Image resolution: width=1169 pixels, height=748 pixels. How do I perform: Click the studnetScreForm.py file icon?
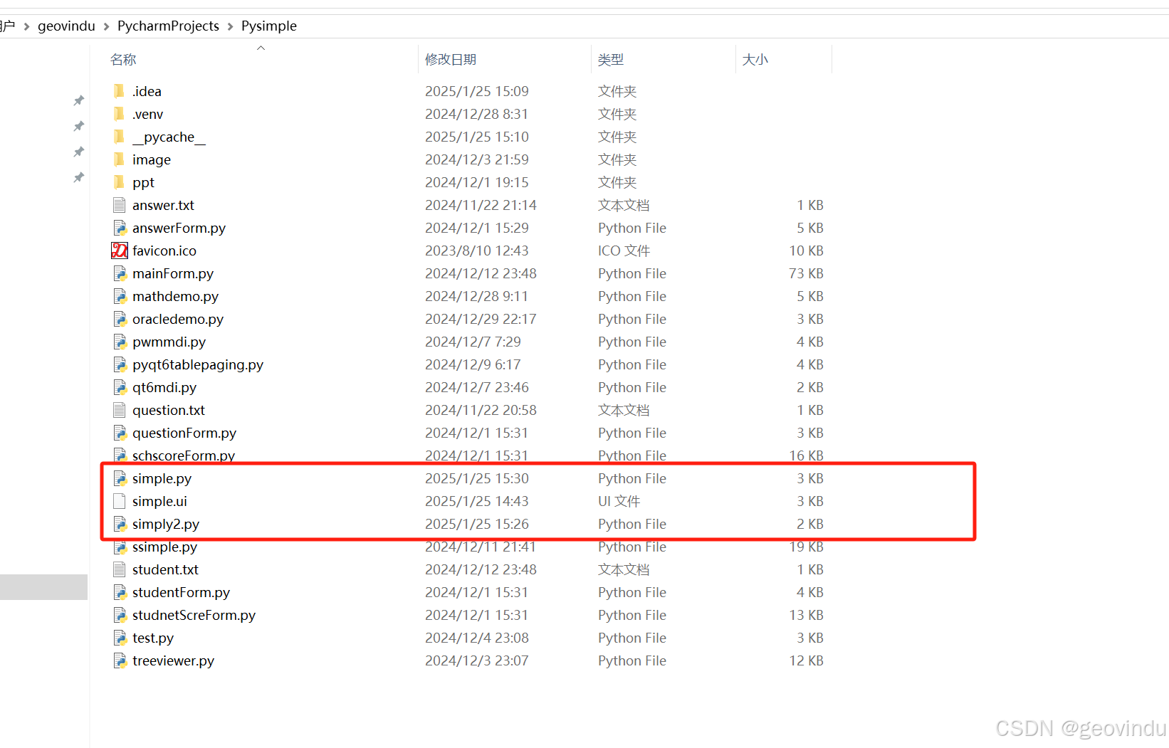coord(120,615)
